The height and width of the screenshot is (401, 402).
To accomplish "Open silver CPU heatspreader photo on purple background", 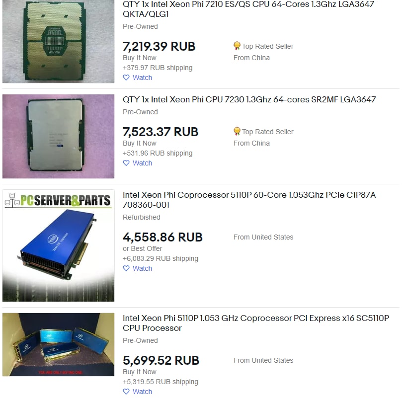I will click(x=59, y=136).
